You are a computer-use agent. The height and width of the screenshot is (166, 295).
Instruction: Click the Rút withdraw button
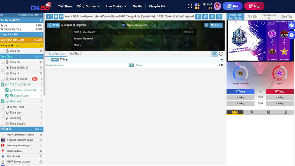pyautogui.click(x=233, y=6)
